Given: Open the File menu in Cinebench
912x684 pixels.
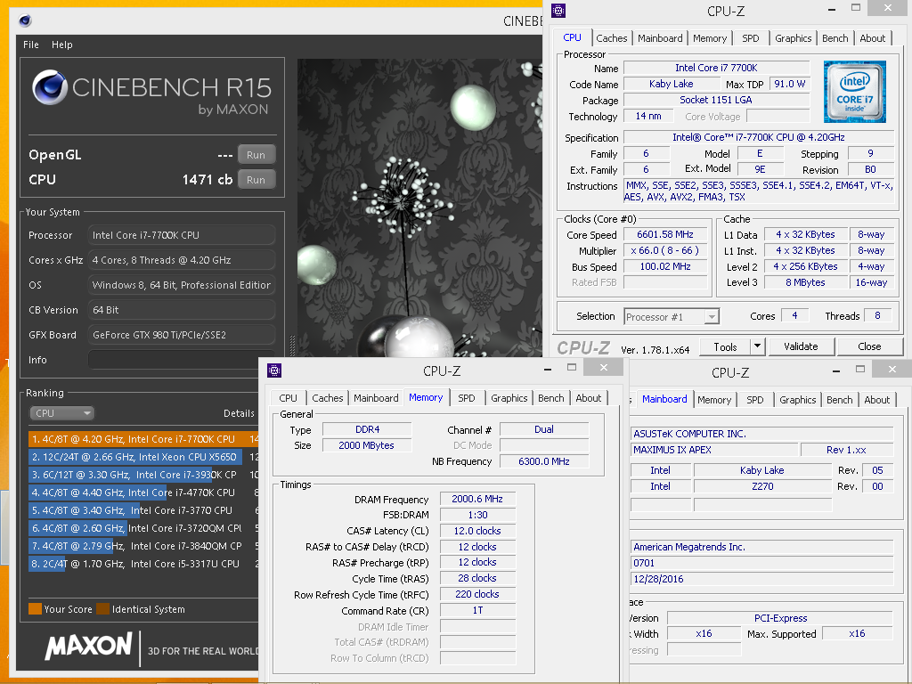Looking at the screenshot, I should coord(31,45).
